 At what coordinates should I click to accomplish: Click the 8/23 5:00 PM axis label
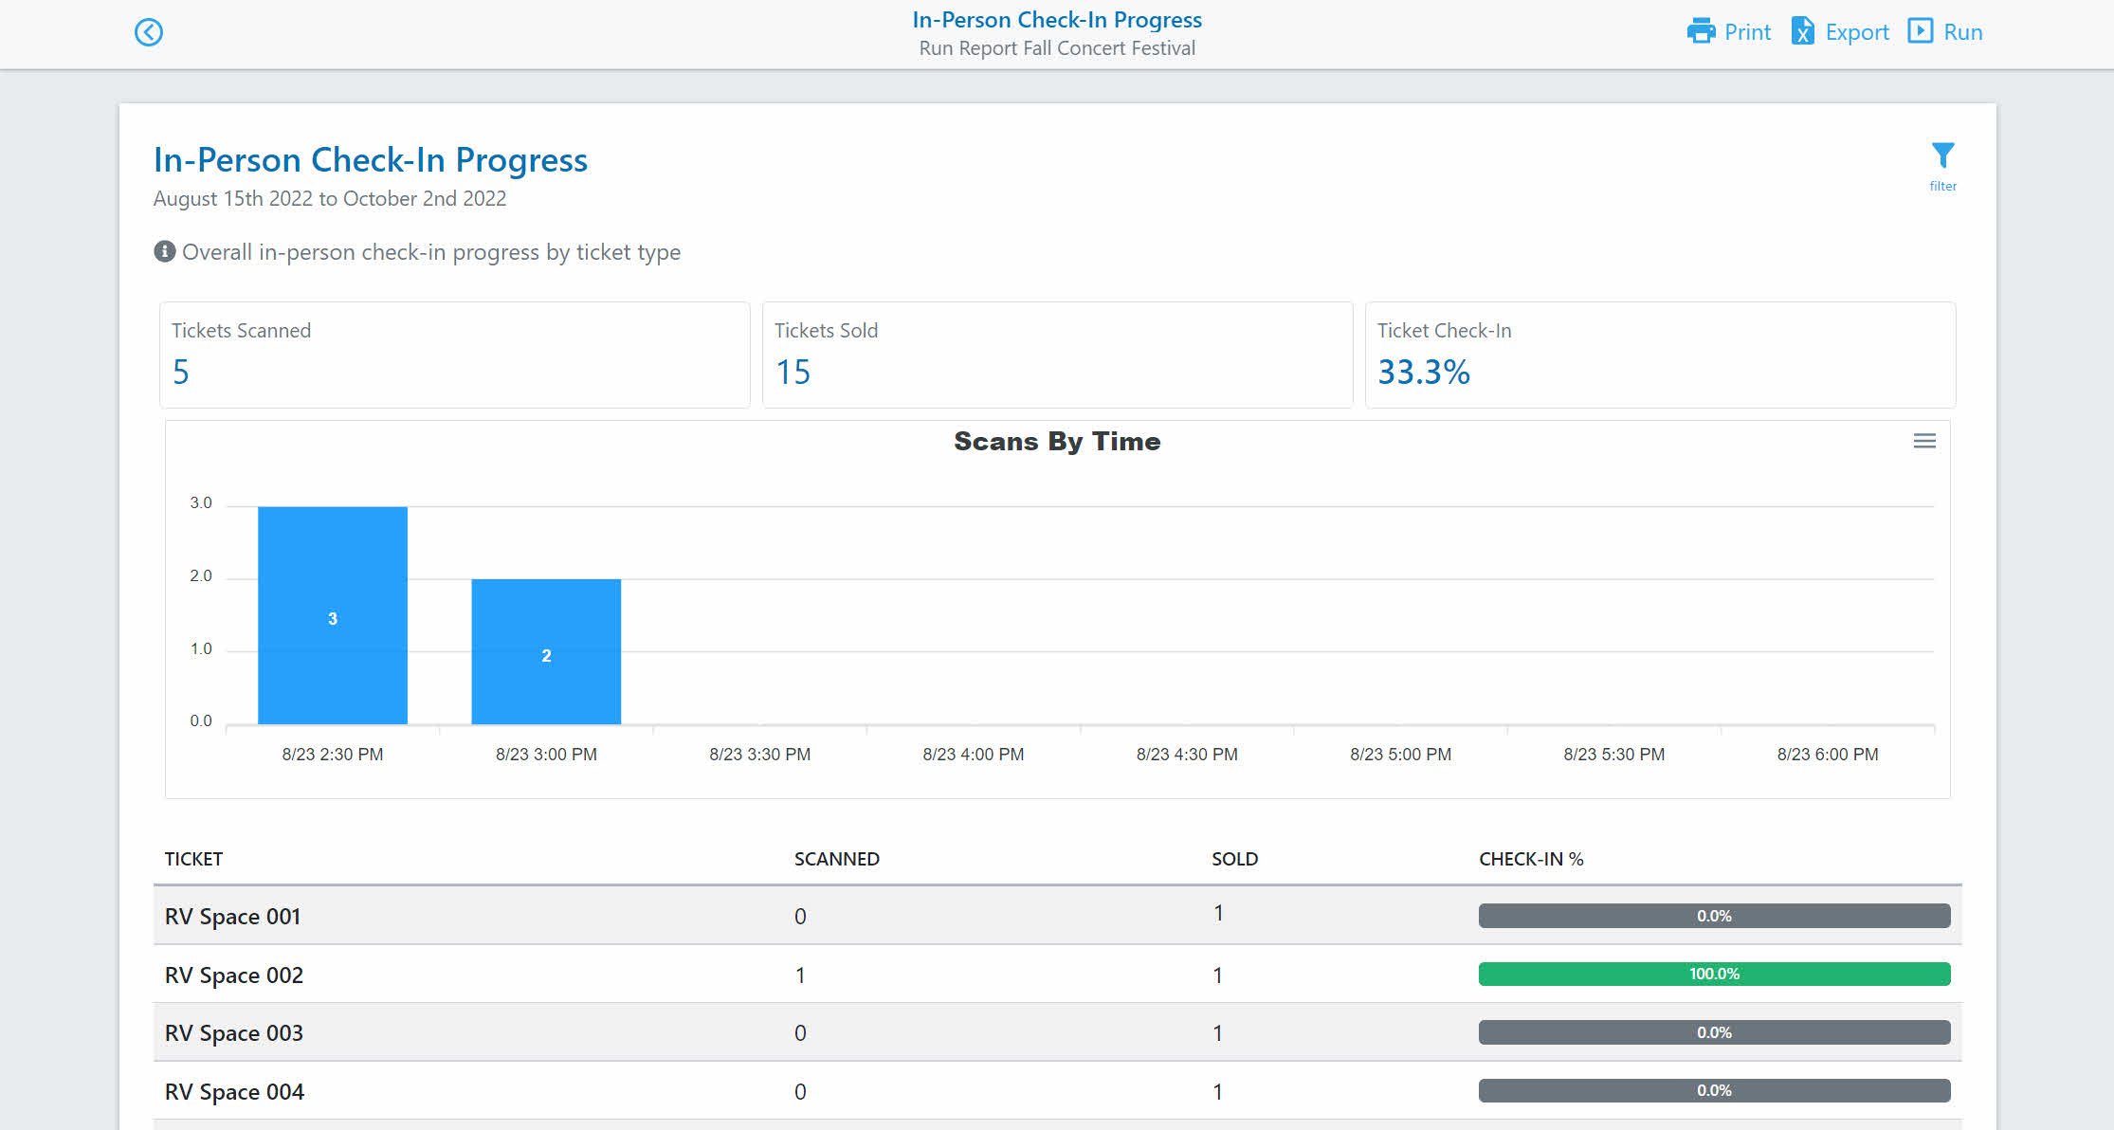1400,755
